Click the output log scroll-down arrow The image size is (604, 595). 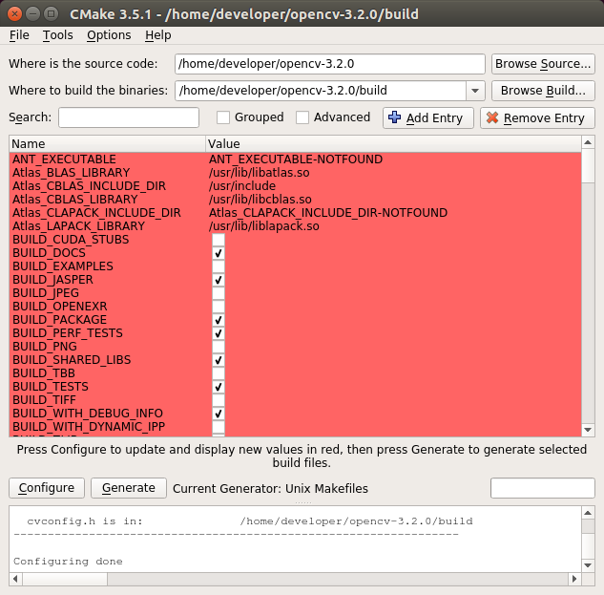(588, 565)
